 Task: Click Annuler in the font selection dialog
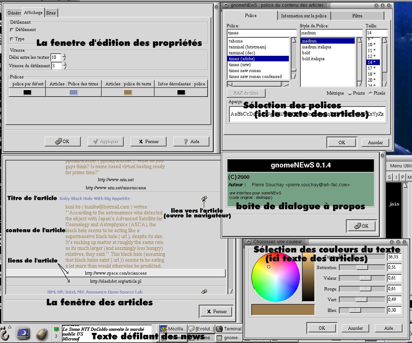coord(375,142)
